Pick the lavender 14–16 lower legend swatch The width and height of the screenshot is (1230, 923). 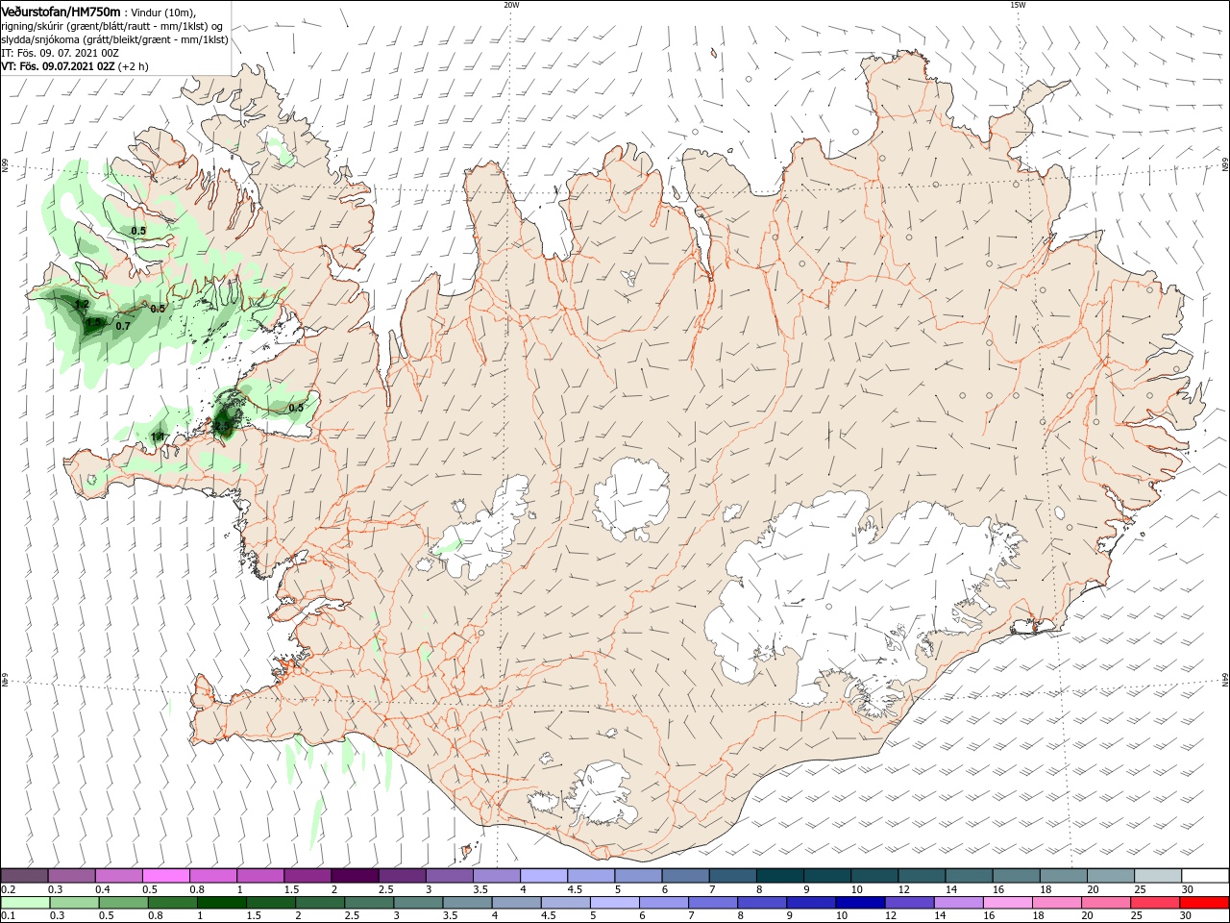click(x=958, y=903)
